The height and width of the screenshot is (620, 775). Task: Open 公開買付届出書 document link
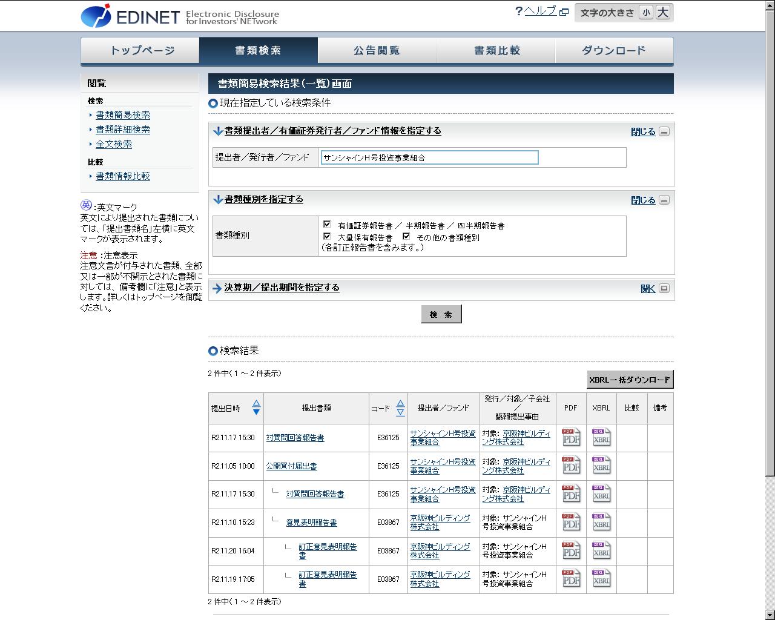(291, 466)
